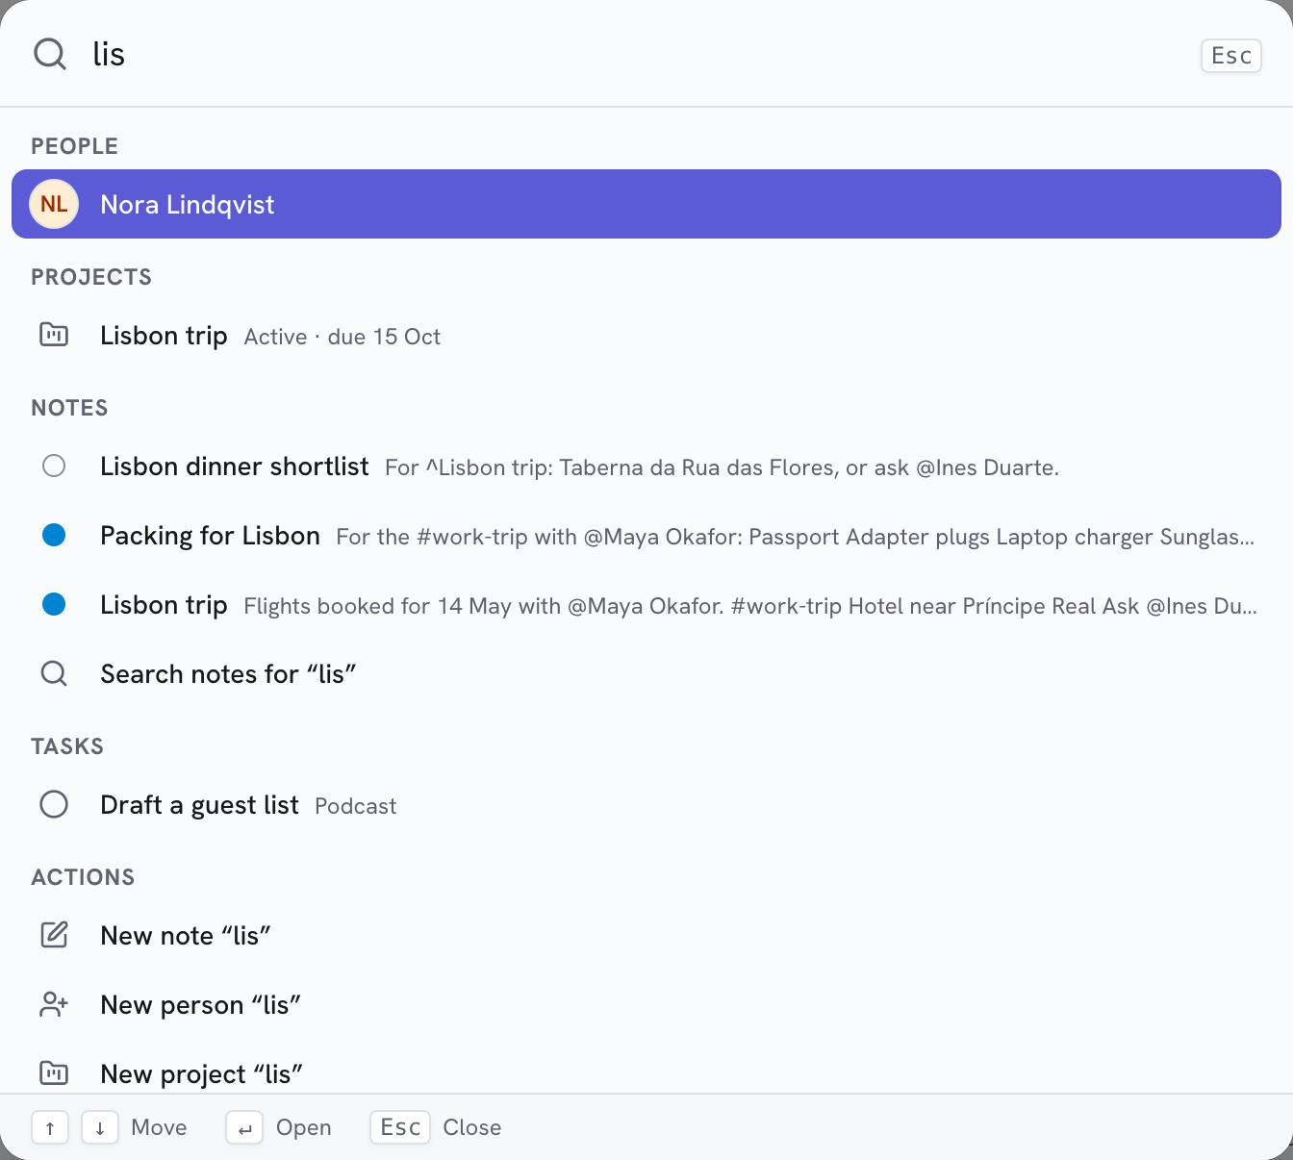This screenshot has height=1160, width=1293.
Task: Click the Esc button in the search bar
Action: pos(1231,56)
